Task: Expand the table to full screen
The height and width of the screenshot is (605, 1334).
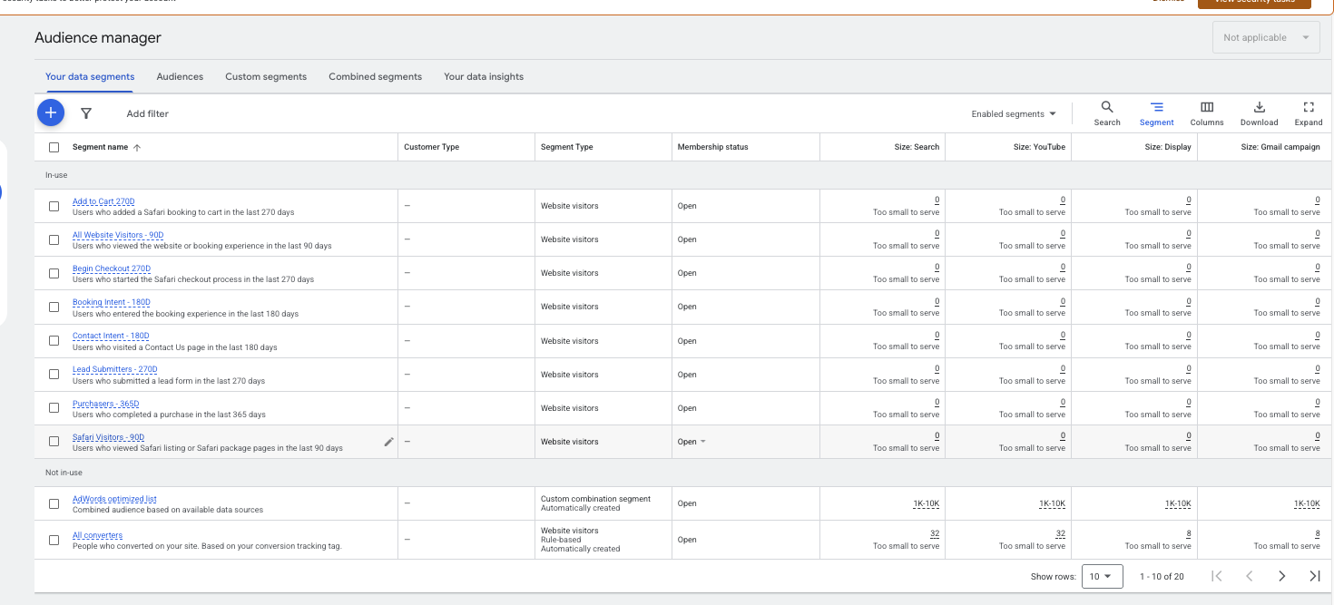Action: point(1309,113)
